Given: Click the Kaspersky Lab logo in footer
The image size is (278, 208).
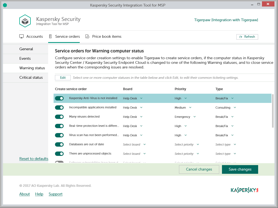Looking at the screenshot, I should [244, 190].
